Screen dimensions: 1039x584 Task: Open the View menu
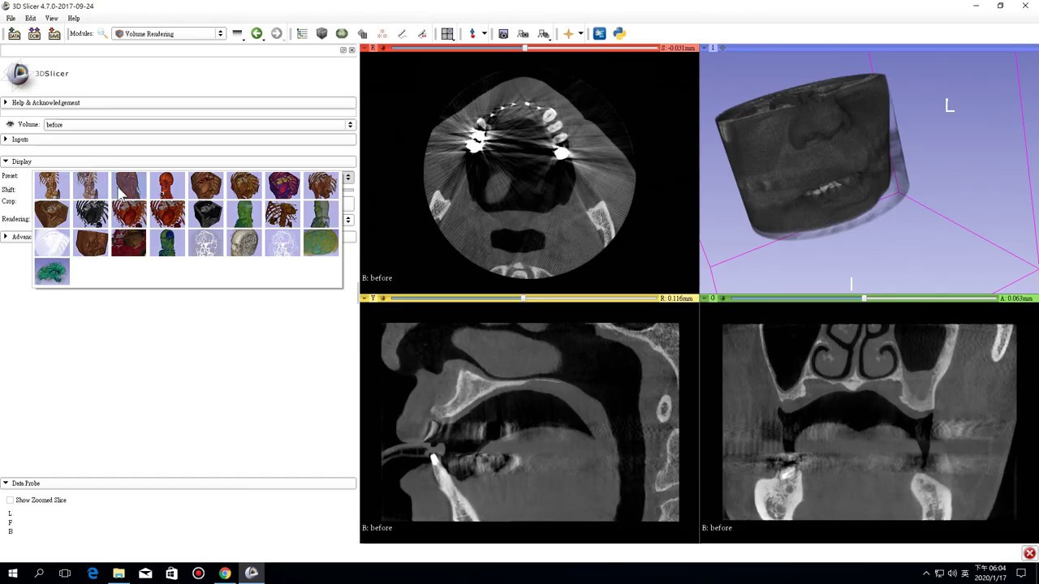click(51, 18)
